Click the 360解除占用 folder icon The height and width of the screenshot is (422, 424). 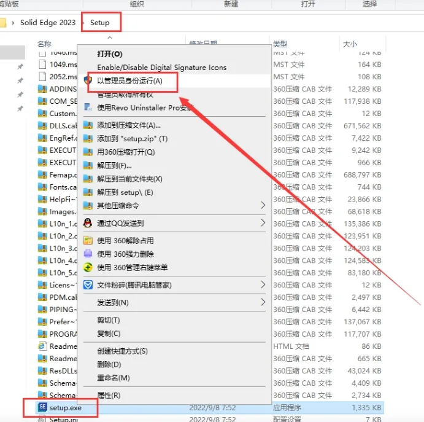click(x=88, y=240)
